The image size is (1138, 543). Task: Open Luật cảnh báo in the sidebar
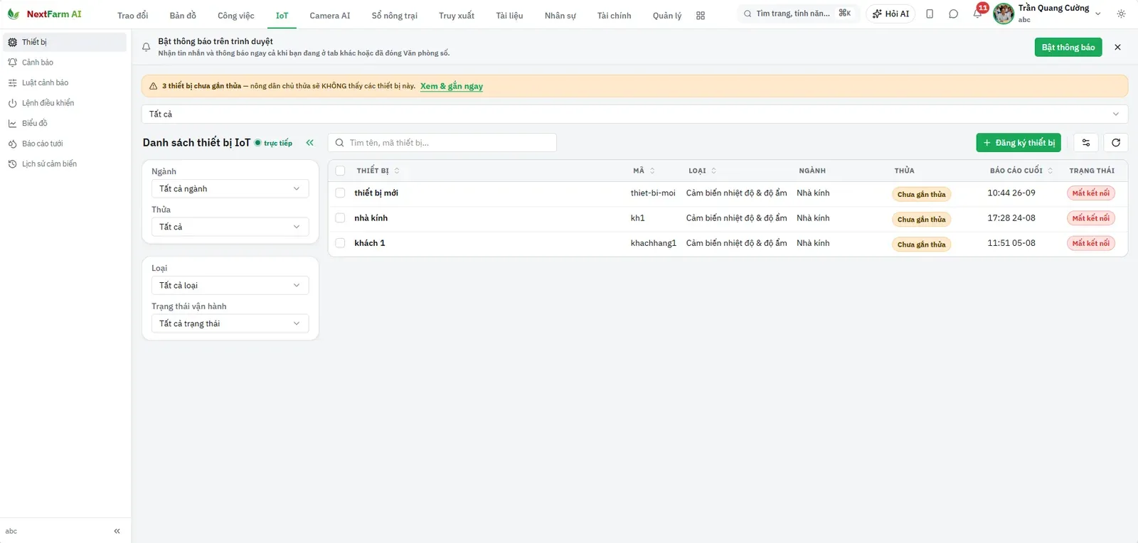(65, 83)
